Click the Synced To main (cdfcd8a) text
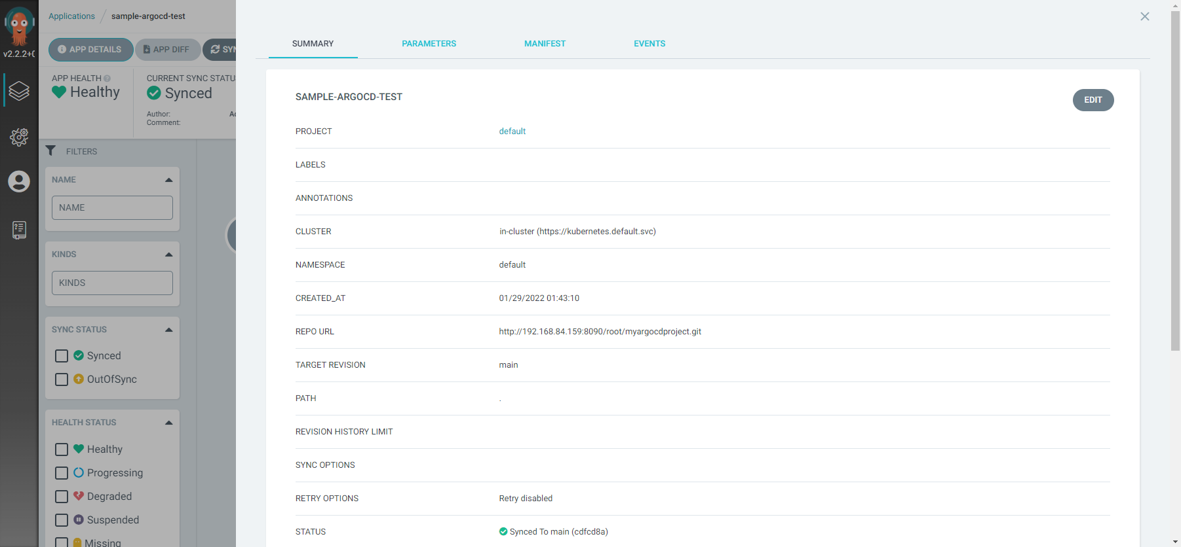1181x547 pixels. point(558,532)
